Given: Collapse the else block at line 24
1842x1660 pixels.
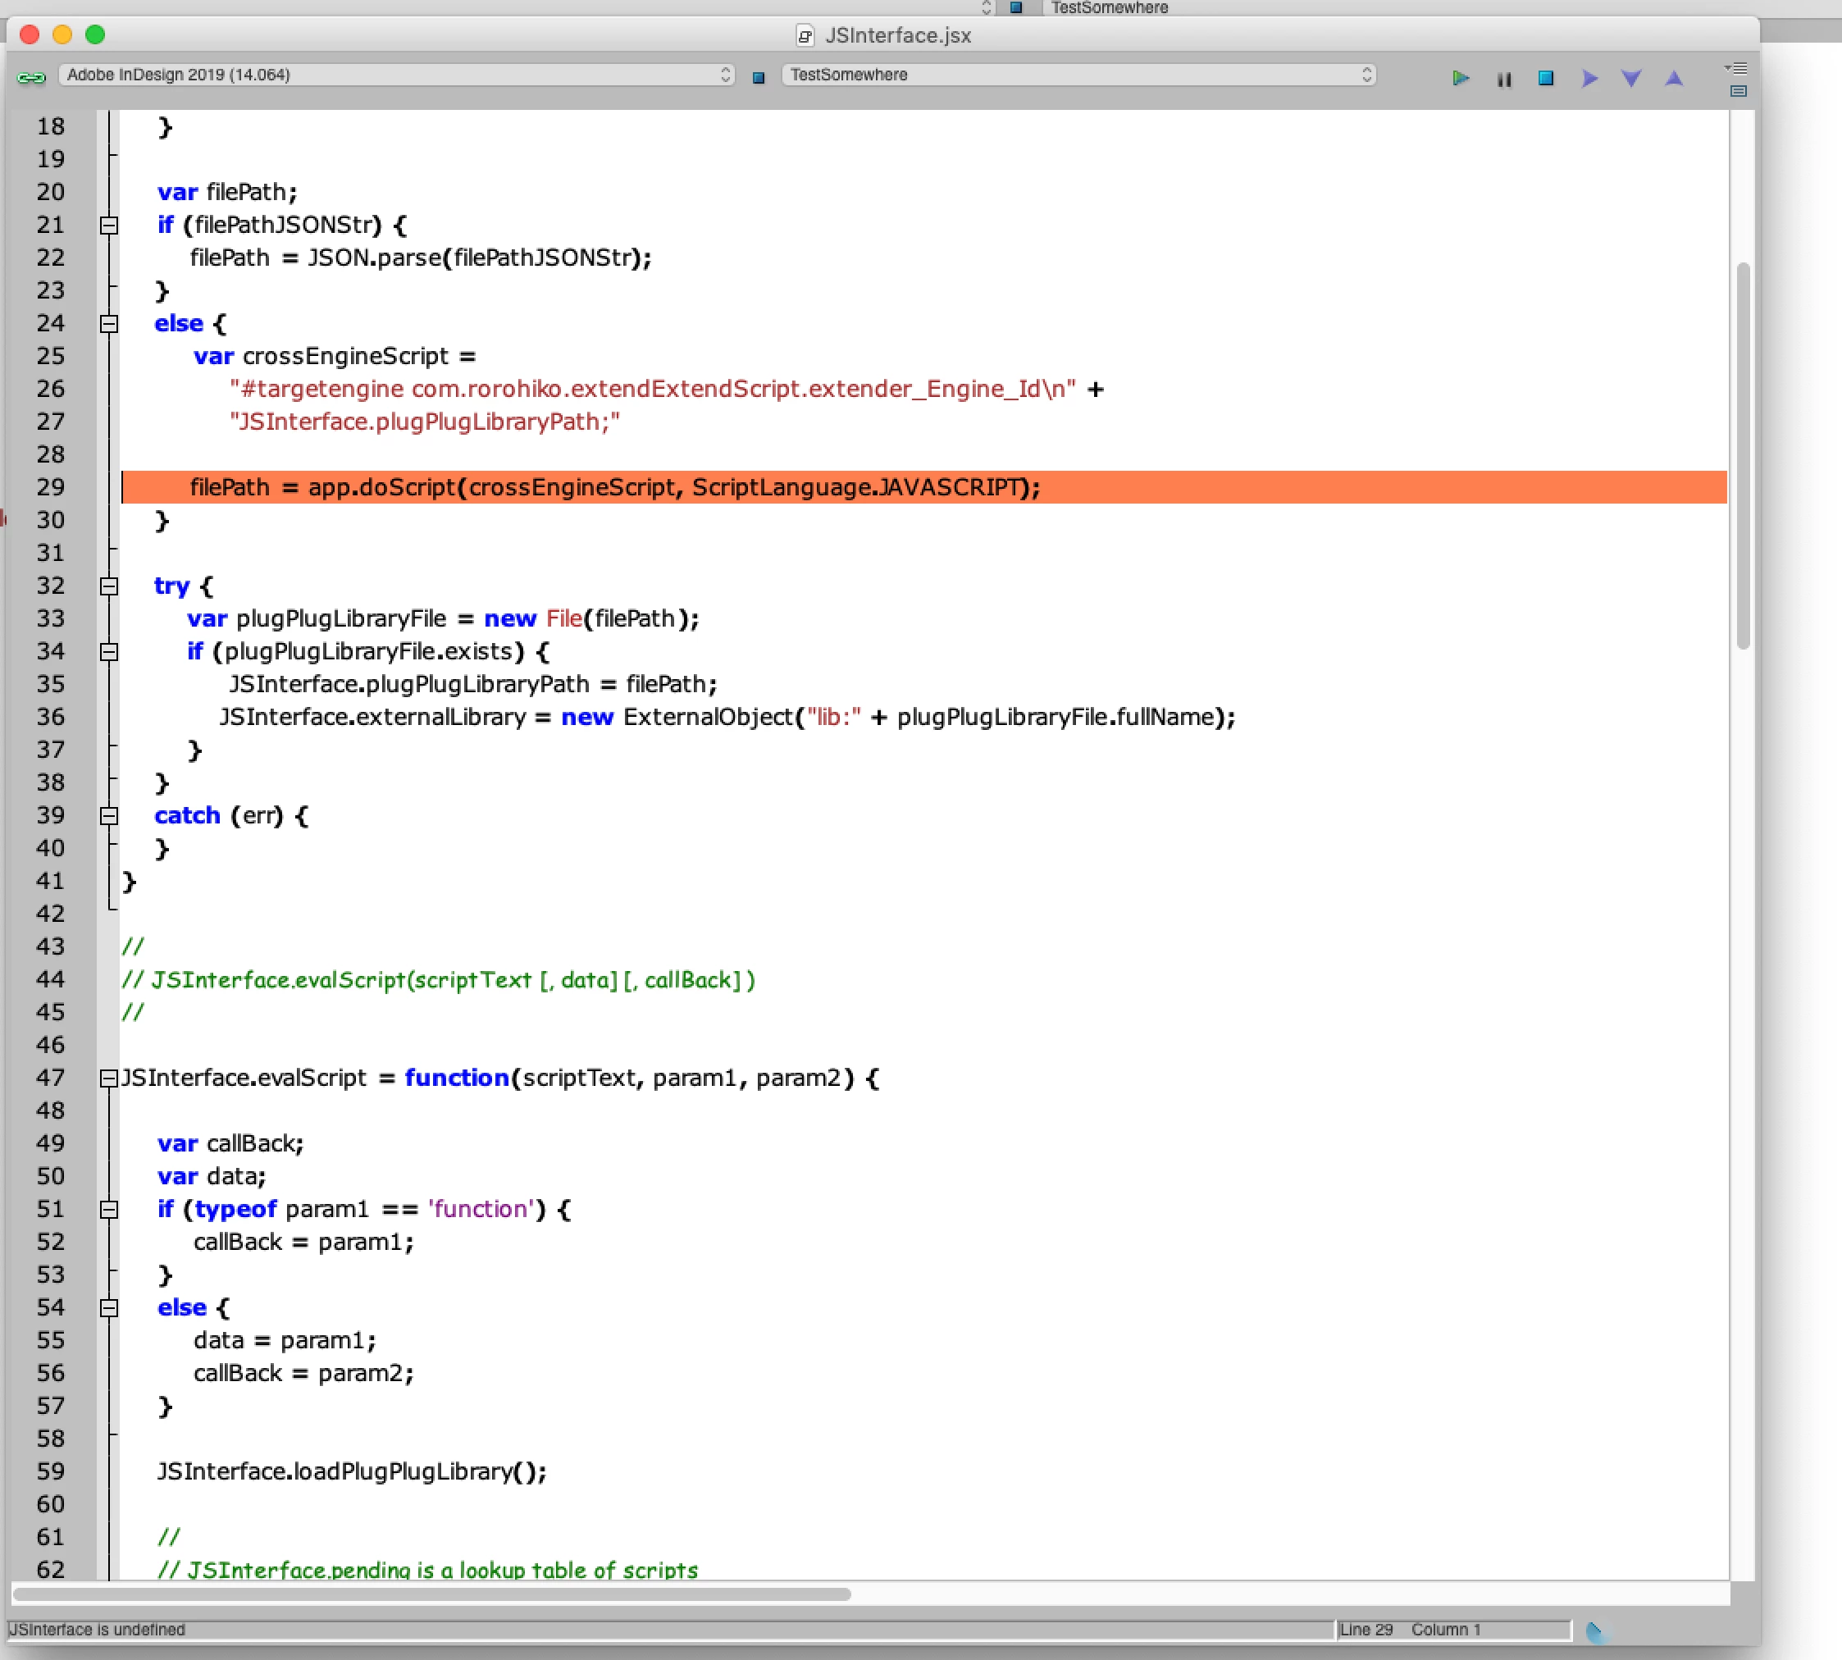Looking at the screenshot, I should pyautogui.click(x=108, y=324).
